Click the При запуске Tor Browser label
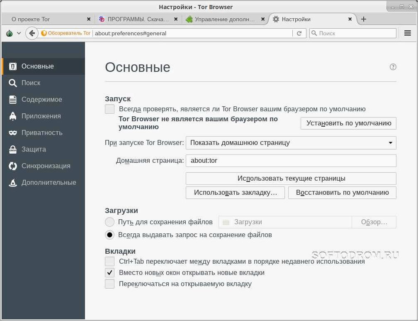Image resolution: width=418 pixels, height=321 pixels. pyautogui.click(x=144, y=143)
